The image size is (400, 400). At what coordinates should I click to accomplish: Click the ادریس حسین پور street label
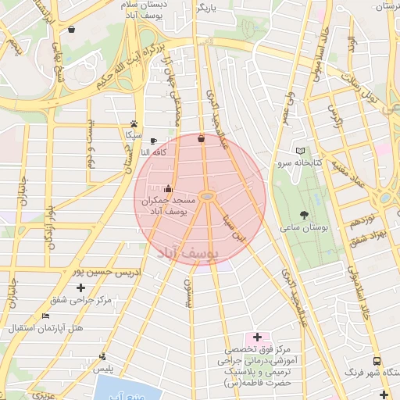tap(106, 273)
